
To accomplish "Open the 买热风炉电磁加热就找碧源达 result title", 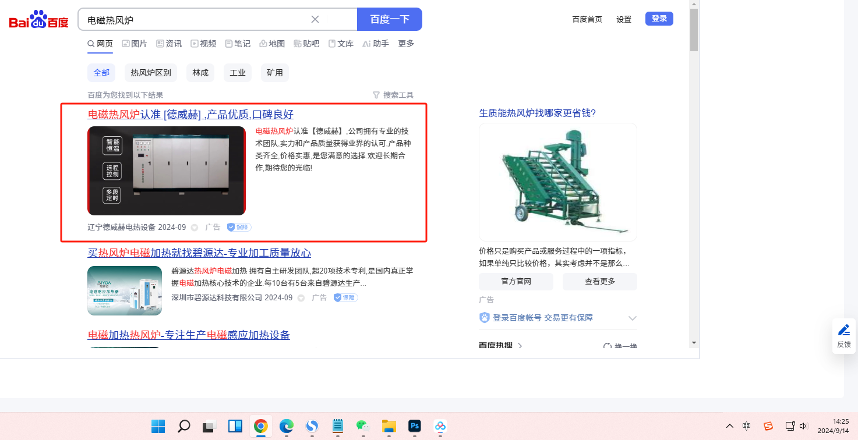I will tap(199, 253).
